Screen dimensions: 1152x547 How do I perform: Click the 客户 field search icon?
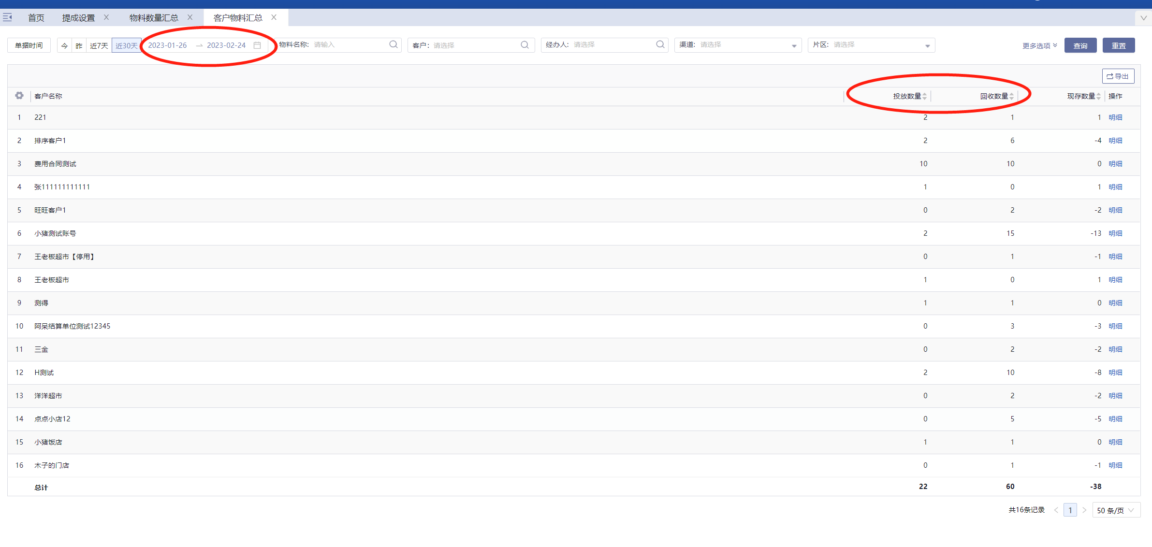(x=525, y=45)
